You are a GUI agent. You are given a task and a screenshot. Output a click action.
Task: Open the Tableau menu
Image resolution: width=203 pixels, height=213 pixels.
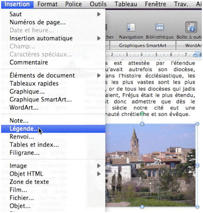click(x=126, y=4)
